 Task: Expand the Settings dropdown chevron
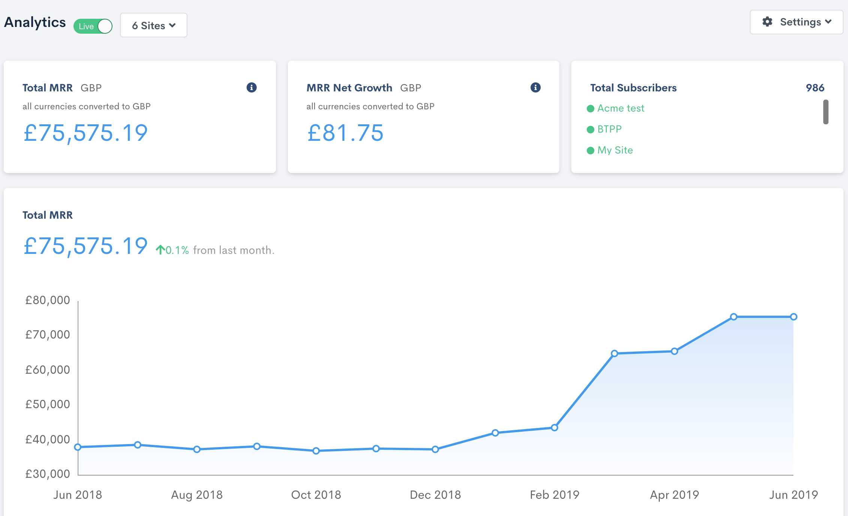pyautogui.click(x=828, y=22)
